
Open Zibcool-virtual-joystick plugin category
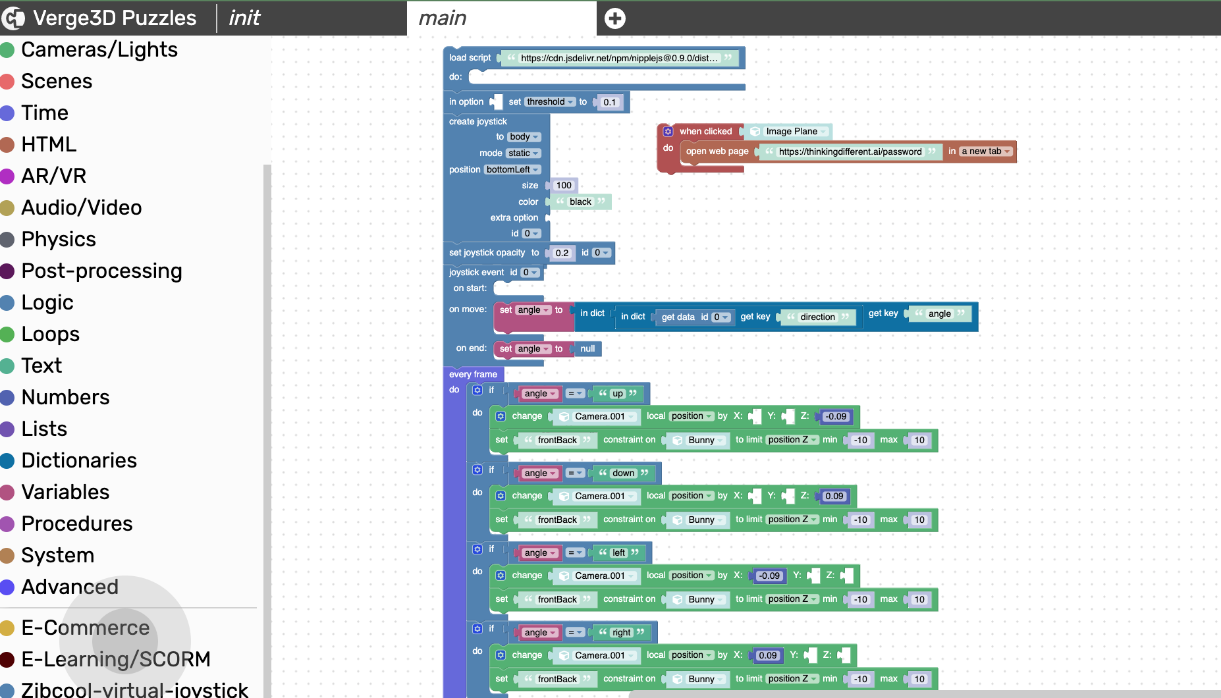pyautogui.click(x=134, y=690)
